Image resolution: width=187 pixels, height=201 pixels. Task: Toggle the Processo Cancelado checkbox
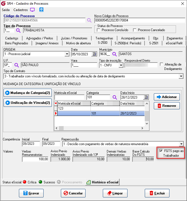point(135,30)
